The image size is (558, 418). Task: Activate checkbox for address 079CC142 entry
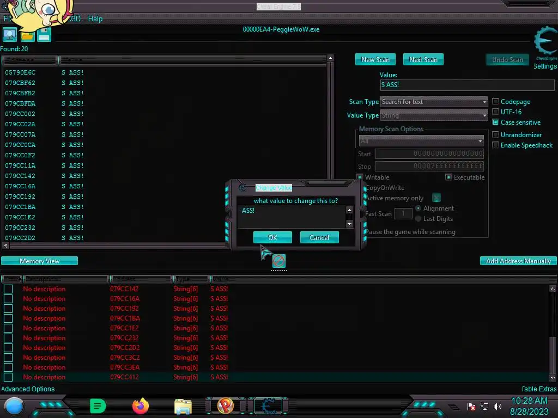(x=8, y=289)
